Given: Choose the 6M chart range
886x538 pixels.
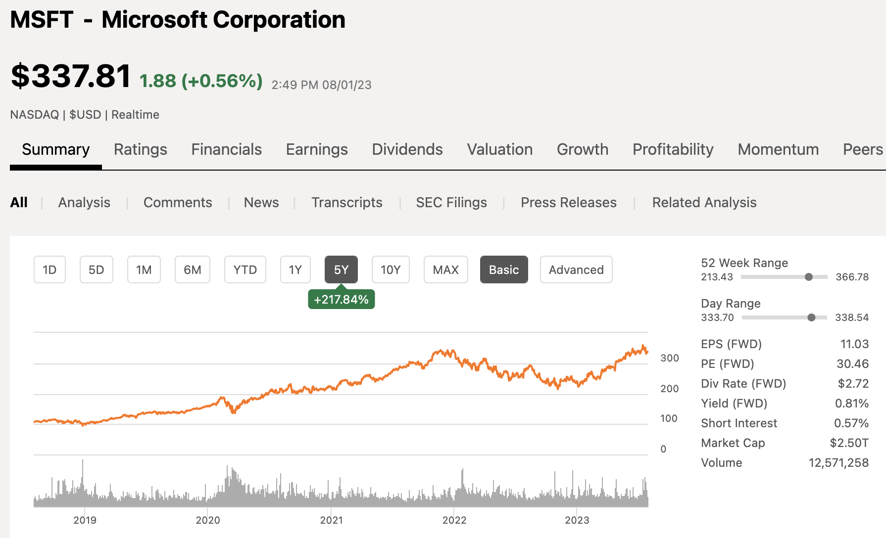Looking at the screenshot, I should pos(193,269).
